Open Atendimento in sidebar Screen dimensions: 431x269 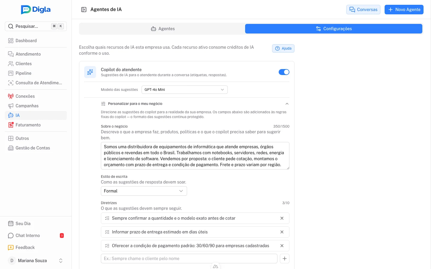(x=36, y=54)
